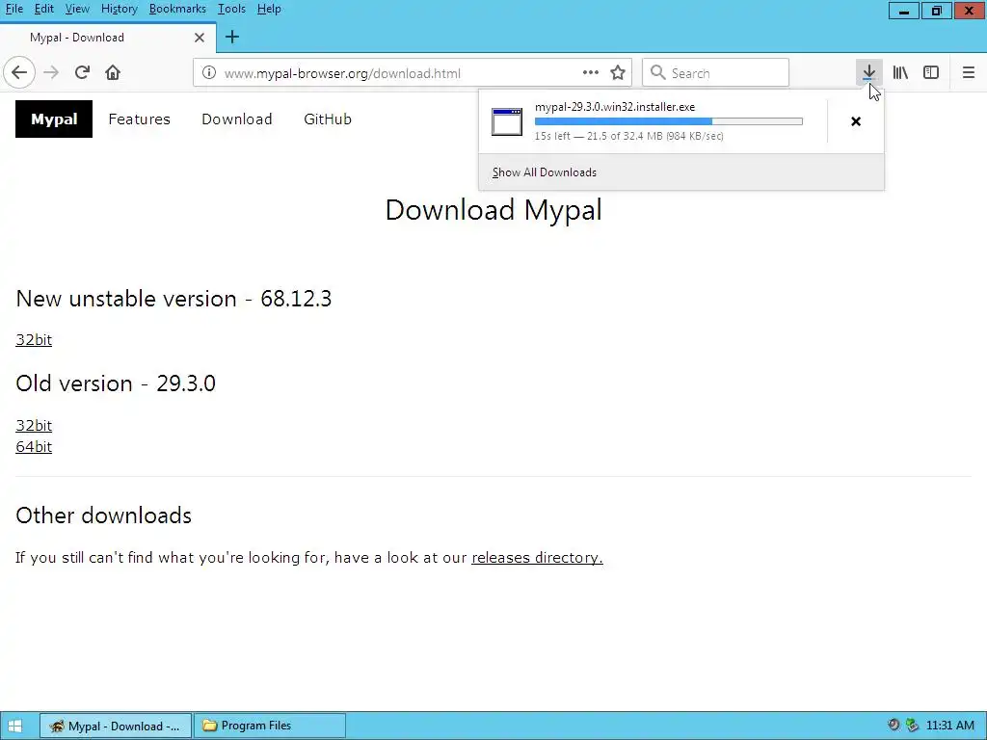Image resolution: width=987 pixels, height=740 pixels.
Task: Toggle the downloads toolbar button
Action: 868,73
